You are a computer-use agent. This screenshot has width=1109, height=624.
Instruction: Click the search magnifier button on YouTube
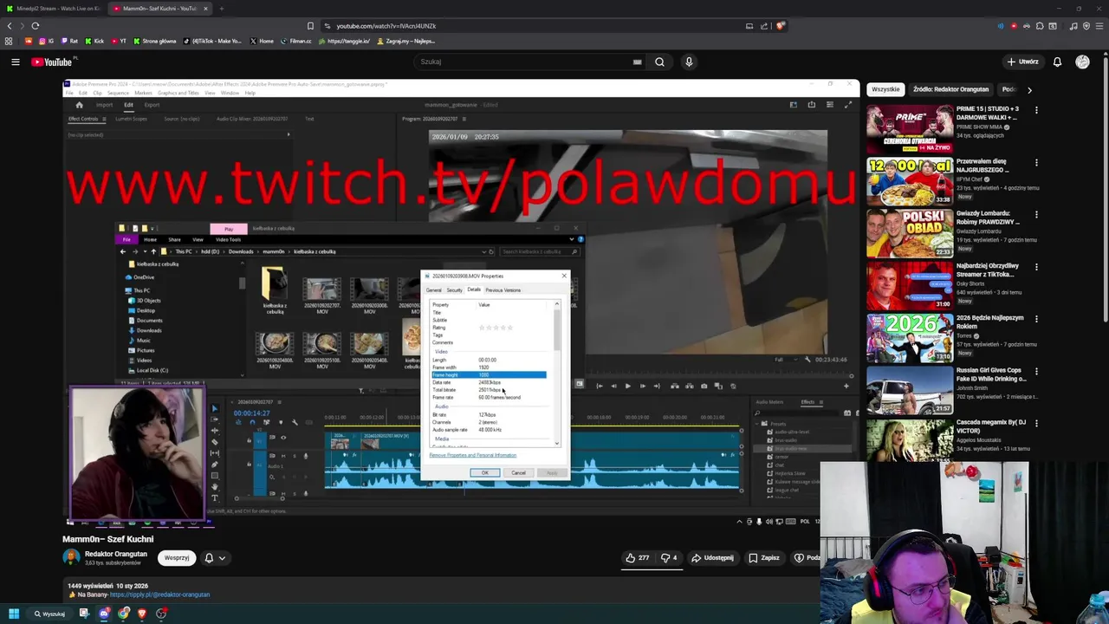[x=659, y=62]
